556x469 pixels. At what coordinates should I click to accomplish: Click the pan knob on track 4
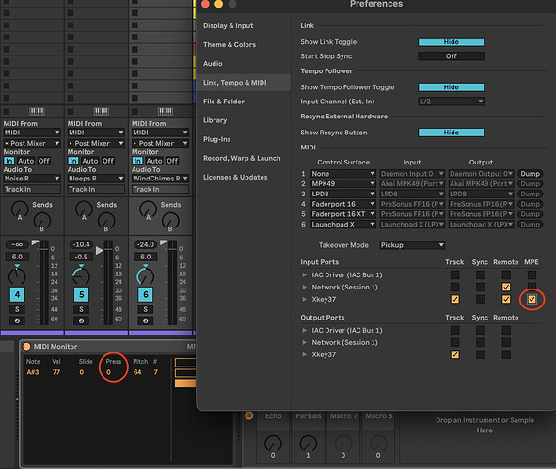(x=17, y=276)
